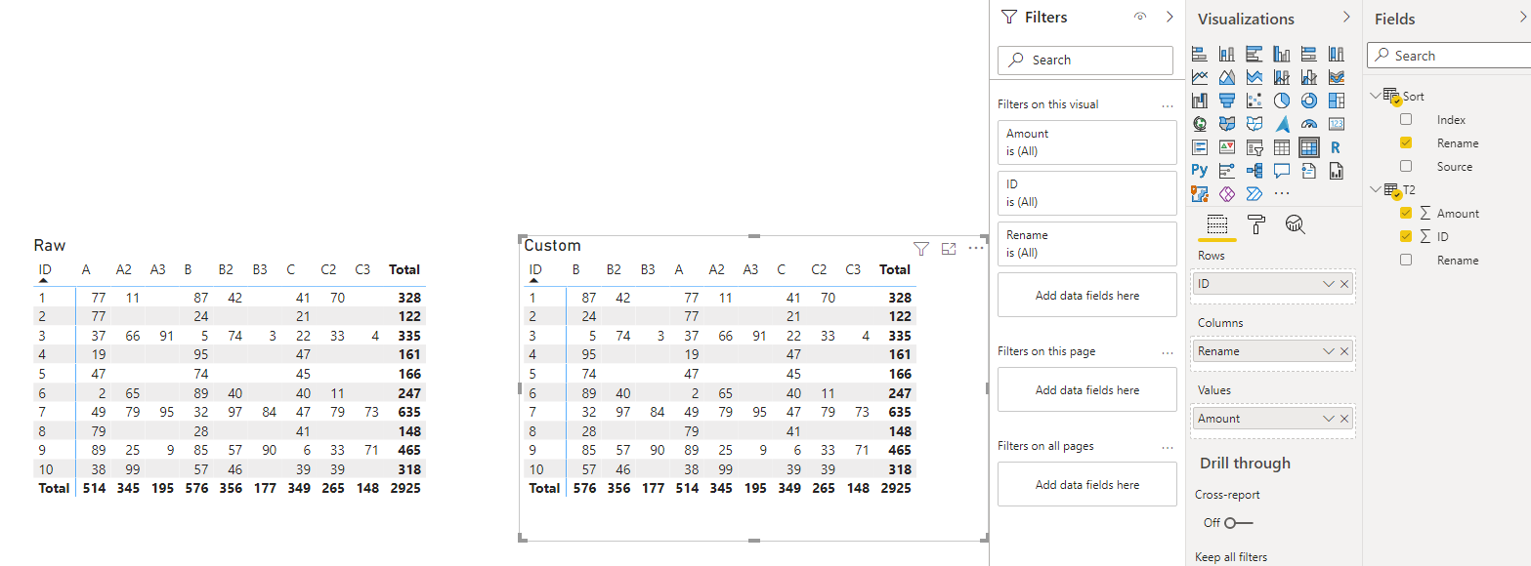Click Add data fields under this page
The height and width of the screenshot is (566, 1531).
1087,389
